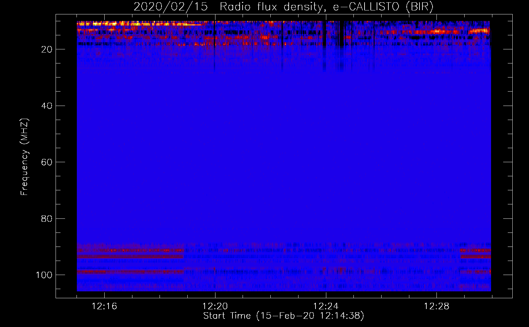Click the 'Frequency (MHZ)' axis label
This screenshot has height=327, width=529.
(25, 157)
